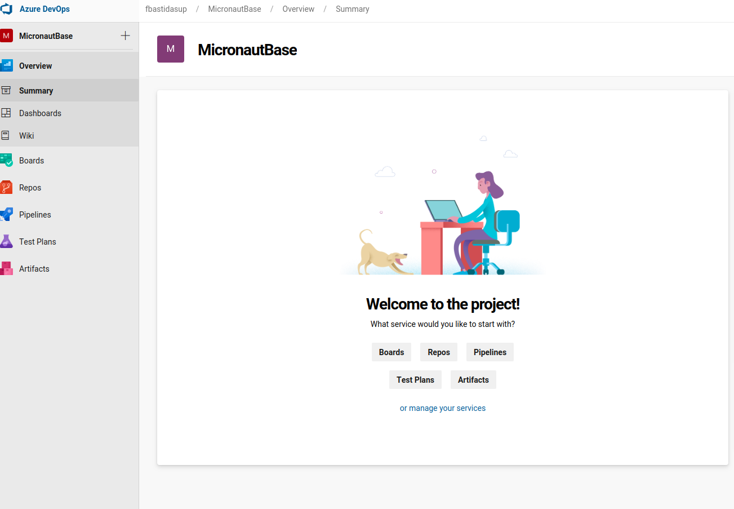
Task: Click the Dashboards grid icon
Action: [x=6, y=113]
